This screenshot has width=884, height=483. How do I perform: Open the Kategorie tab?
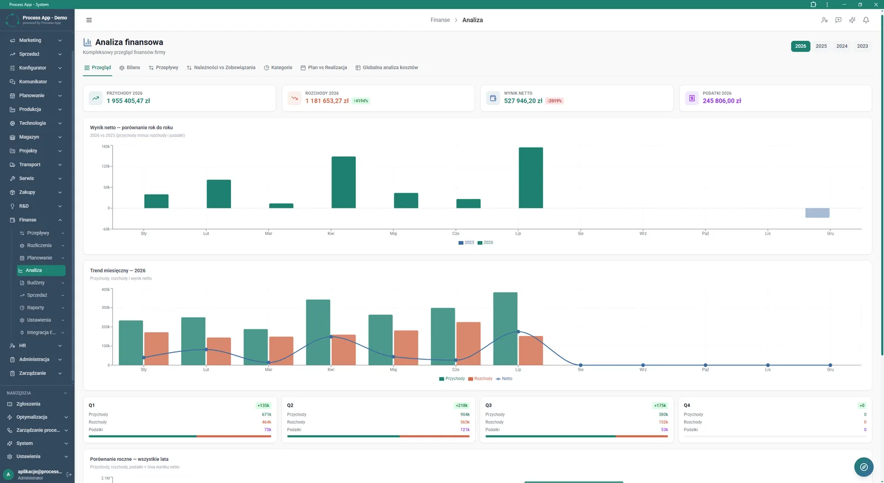pos(278,67)
